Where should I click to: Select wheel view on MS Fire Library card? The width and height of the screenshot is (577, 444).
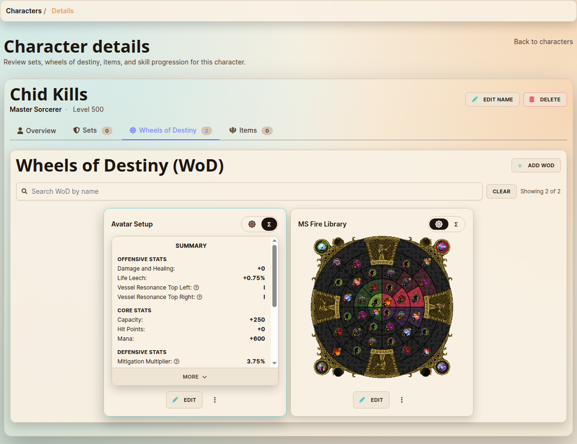[439, 224]
